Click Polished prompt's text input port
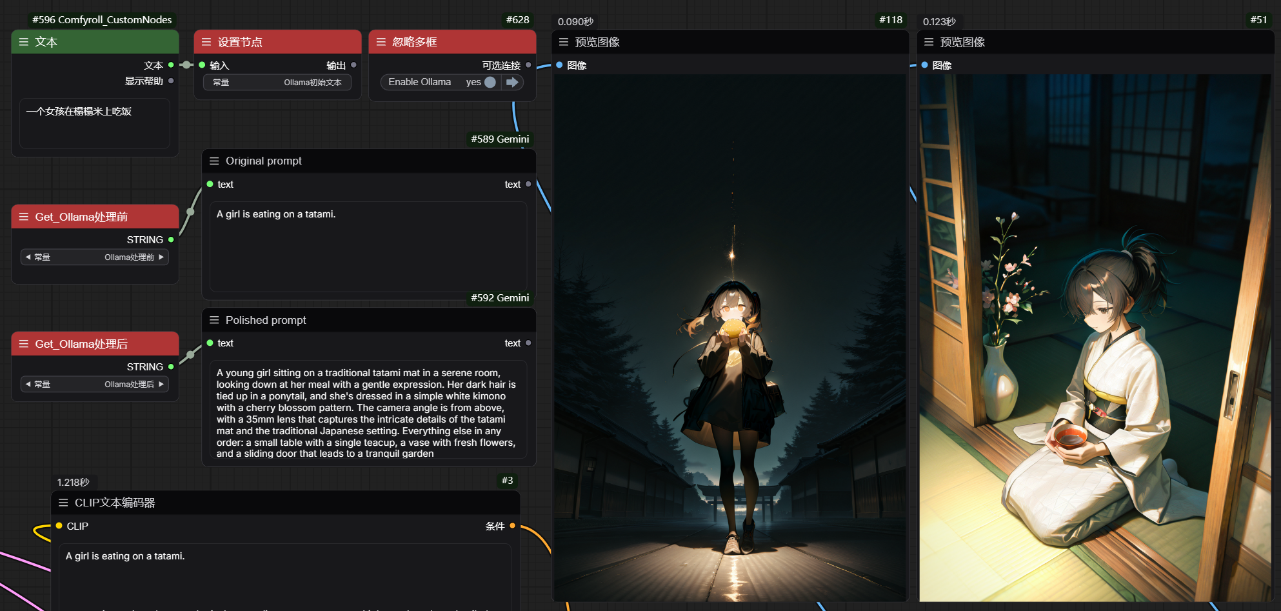The image size is (1281, 611). click(210, 343)
